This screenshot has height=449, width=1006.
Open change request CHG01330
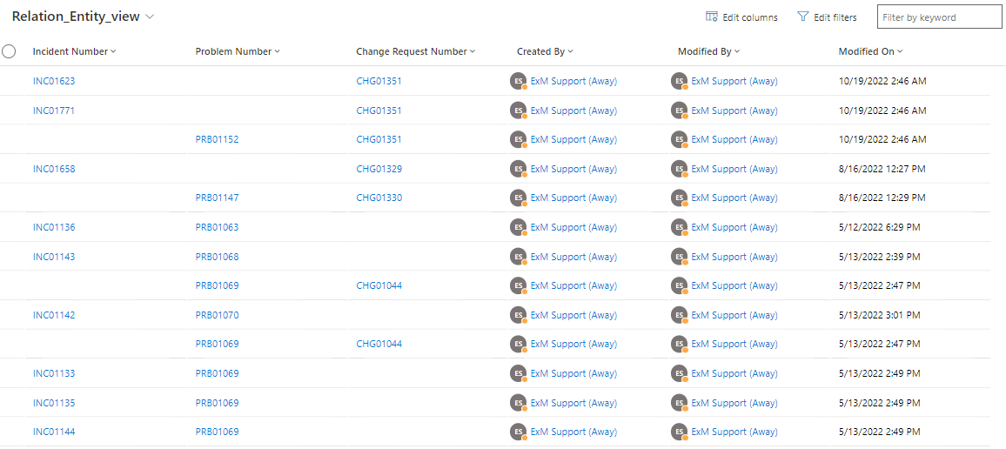pyautogui.click(x=379, y=198)
